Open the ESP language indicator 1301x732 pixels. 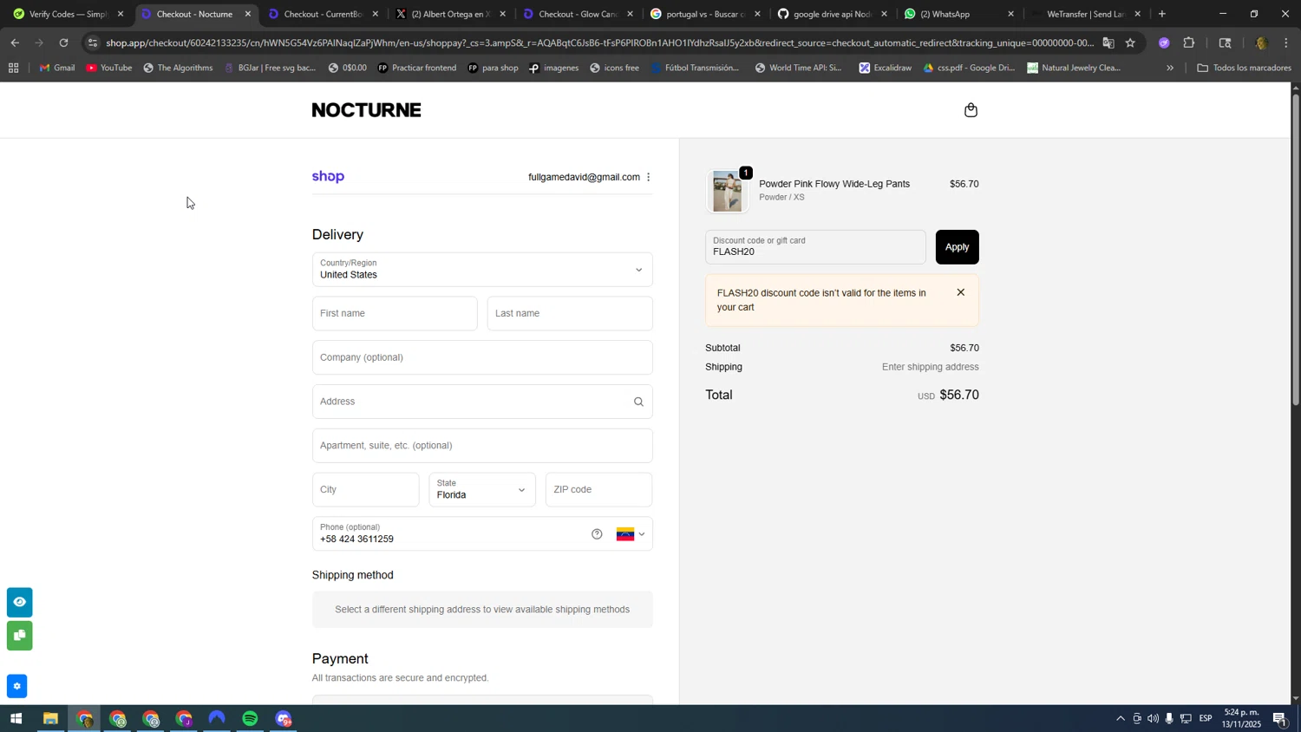pyautogui.click(x=1206, y=719)
